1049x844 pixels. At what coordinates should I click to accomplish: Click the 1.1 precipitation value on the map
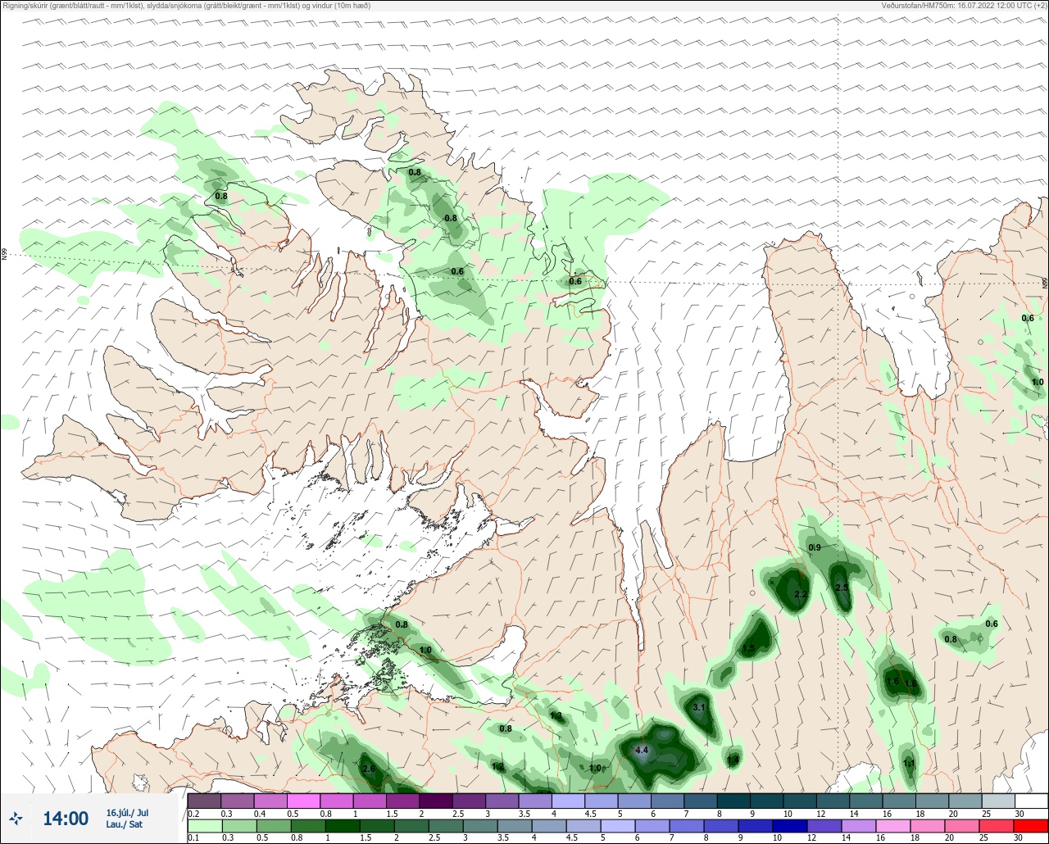[909, 763]
